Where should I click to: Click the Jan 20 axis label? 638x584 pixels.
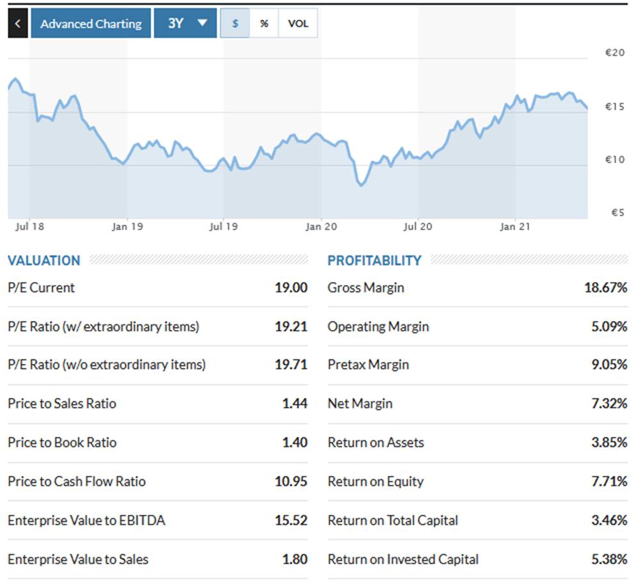click(321, 226)
